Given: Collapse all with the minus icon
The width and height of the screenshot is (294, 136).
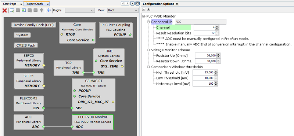Looking at the screenshot, I should click(x=144, y=9).
